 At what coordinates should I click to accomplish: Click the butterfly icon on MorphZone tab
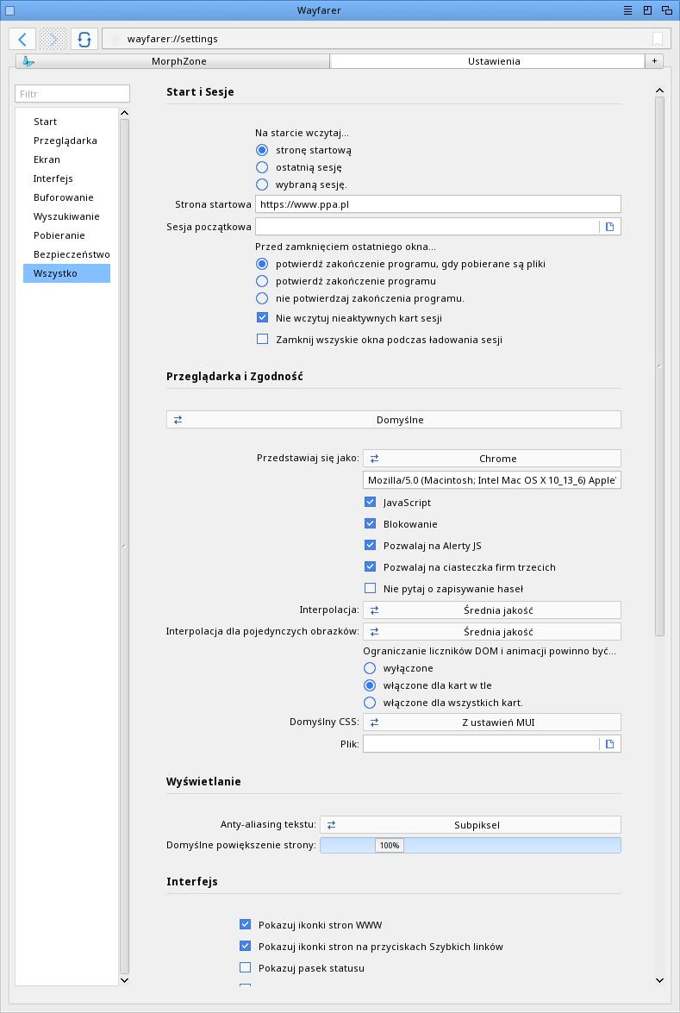coord(28,61)
